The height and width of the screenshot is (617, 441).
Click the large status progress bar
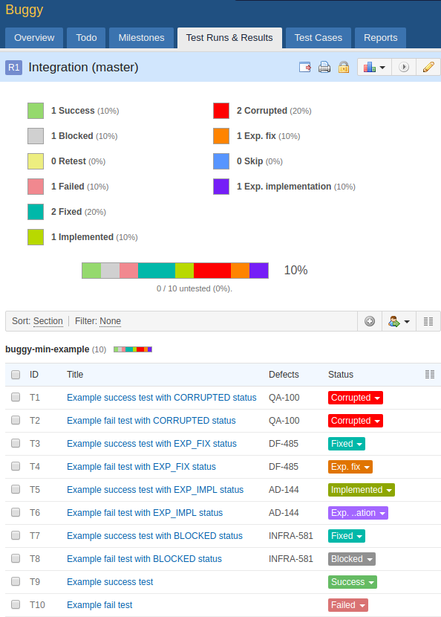(x=175, y=271)
